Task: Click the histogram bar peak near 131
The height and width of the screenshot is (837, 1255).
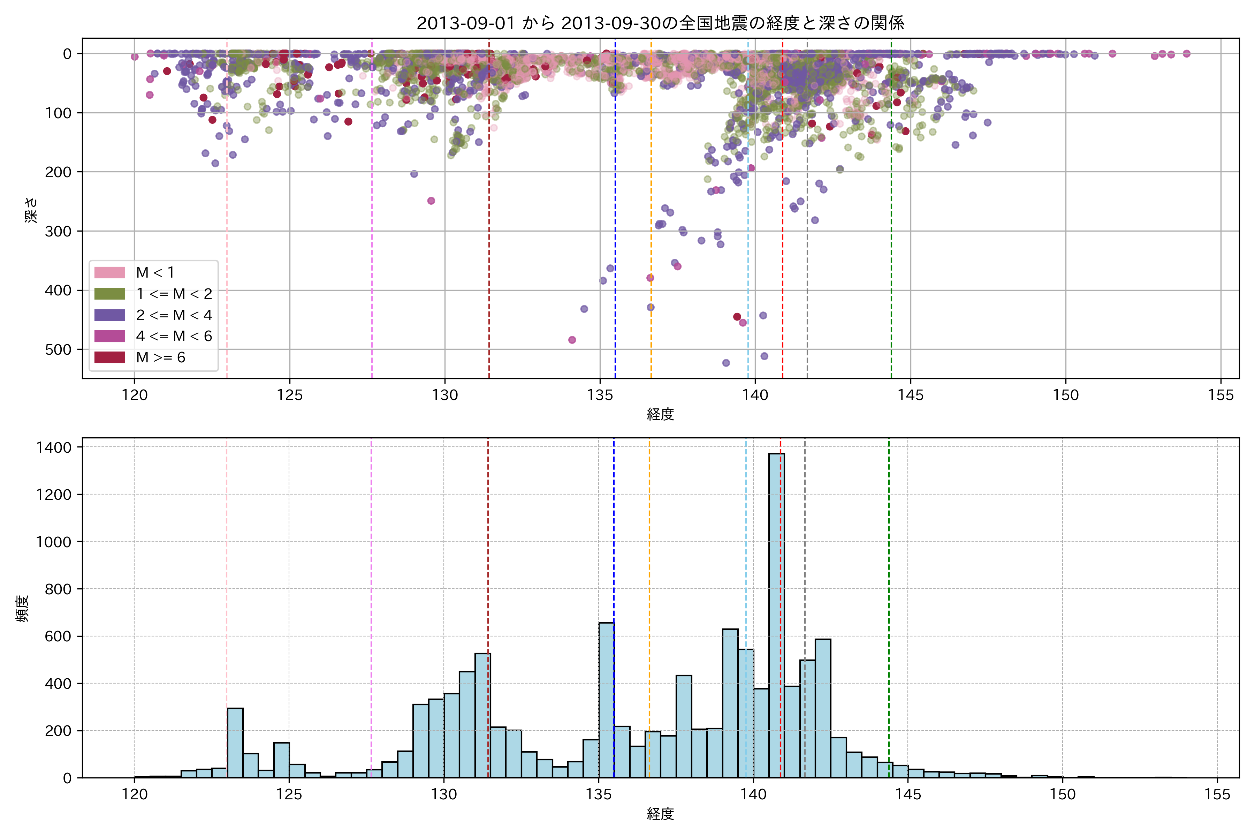Action: coord(482,715)
